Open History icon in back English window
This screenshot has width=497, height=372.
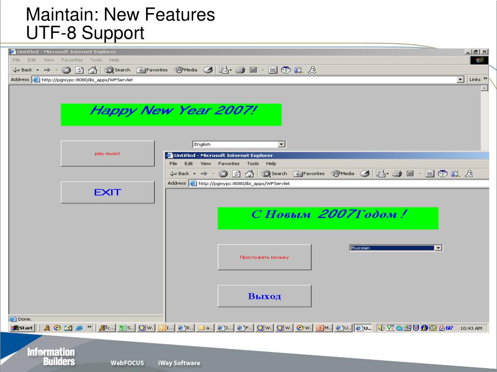[x=208, y=70]
